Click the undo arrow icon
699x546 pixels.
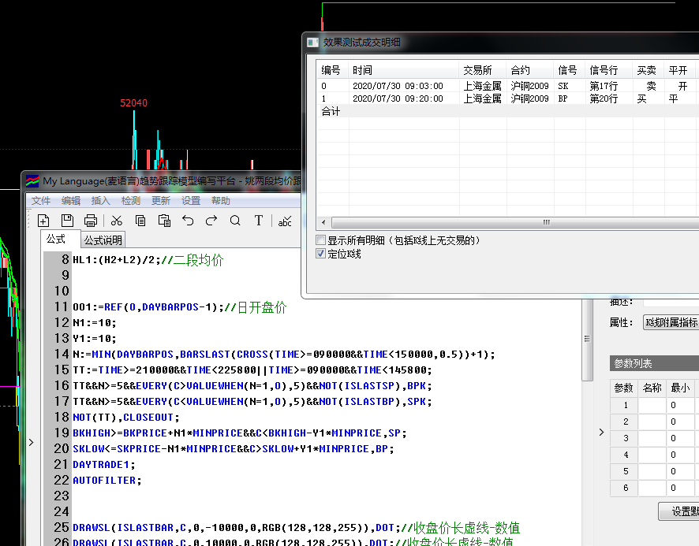pyautogui.click(x=188, y=221)
